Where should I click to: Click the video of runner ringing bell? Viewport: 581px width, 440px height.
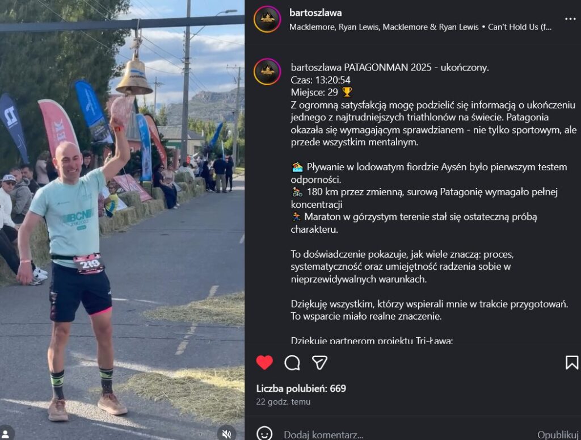point(122,220)
